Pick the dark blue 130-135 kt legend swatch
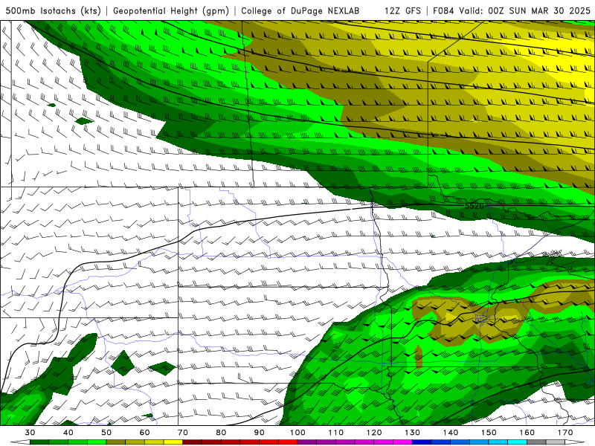The width and height of the screenshot is (595, 446). (x=422, y=442)
